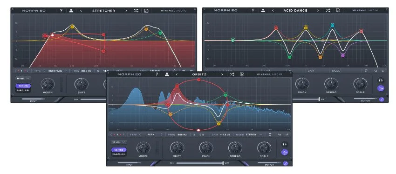
Task: Click Scale knob in Acid Dance window
Action: pos(360,84)
